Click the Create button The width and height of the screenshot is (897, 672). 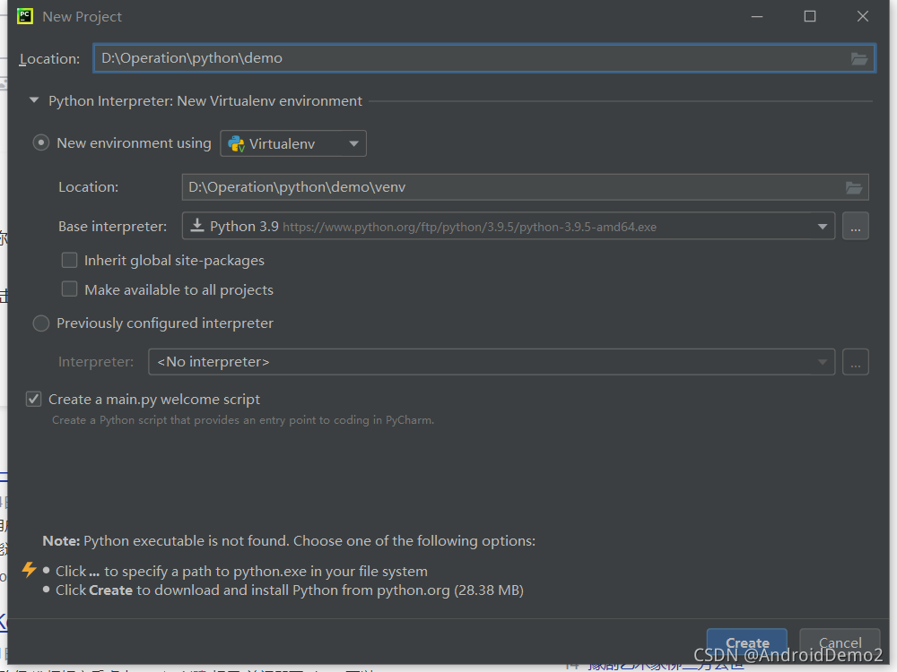tap(747, 642)
